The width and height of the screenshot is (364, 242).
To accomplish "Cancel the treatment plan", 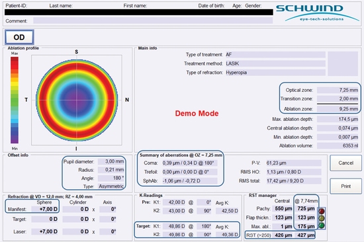I will 345,163.
